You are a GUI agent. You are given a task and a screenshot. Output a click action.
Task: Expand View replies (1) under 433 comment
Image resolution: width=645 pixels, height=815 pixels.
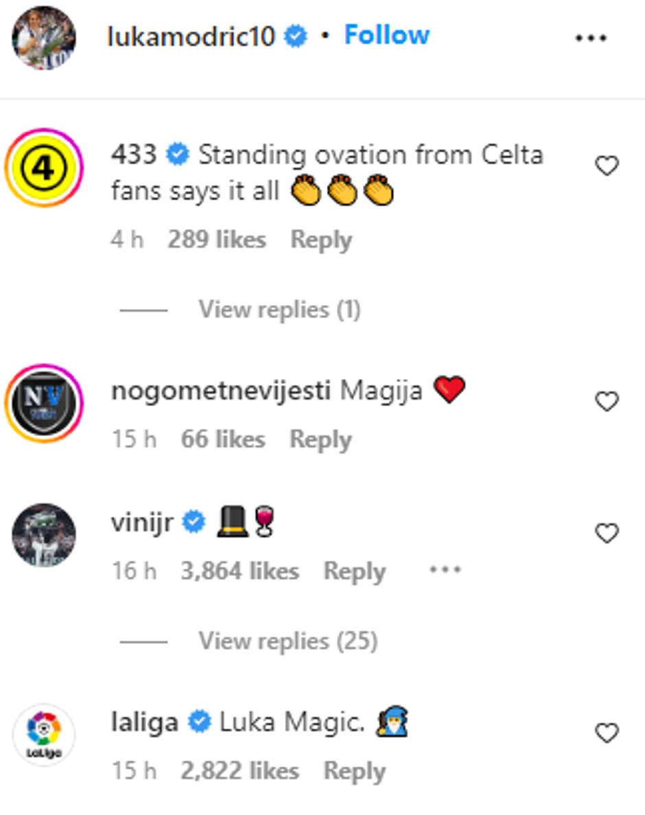(x=279, y=310)
